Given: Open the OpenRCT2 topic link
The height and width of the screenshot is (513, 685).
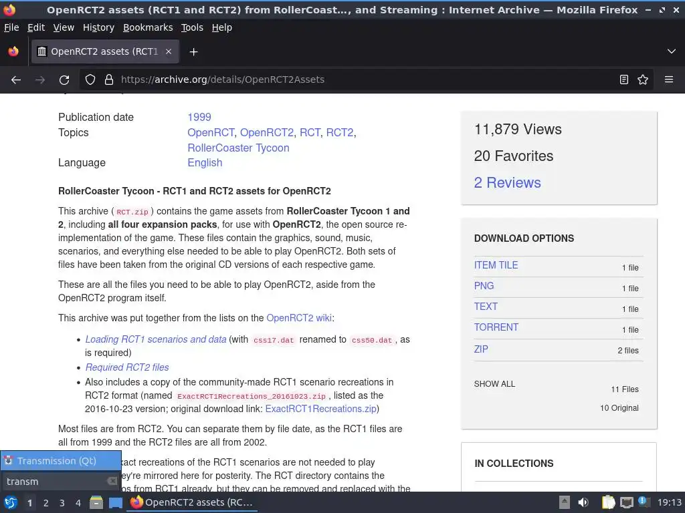Looking at the screenshot, I should click(x=267, y=133).
